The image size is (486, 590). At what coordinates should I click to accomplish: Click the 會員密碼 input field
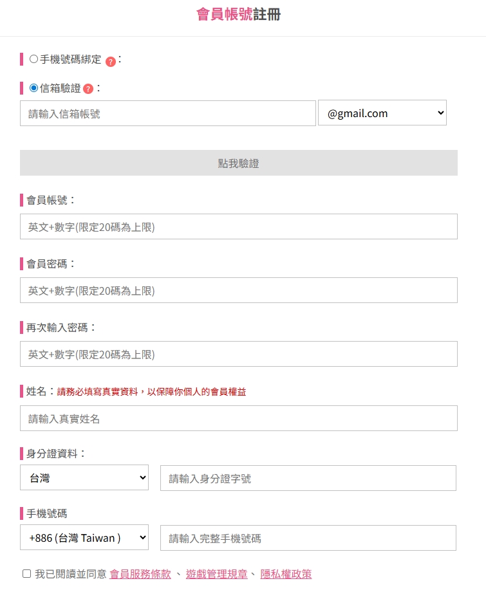(x=239, y=291)
